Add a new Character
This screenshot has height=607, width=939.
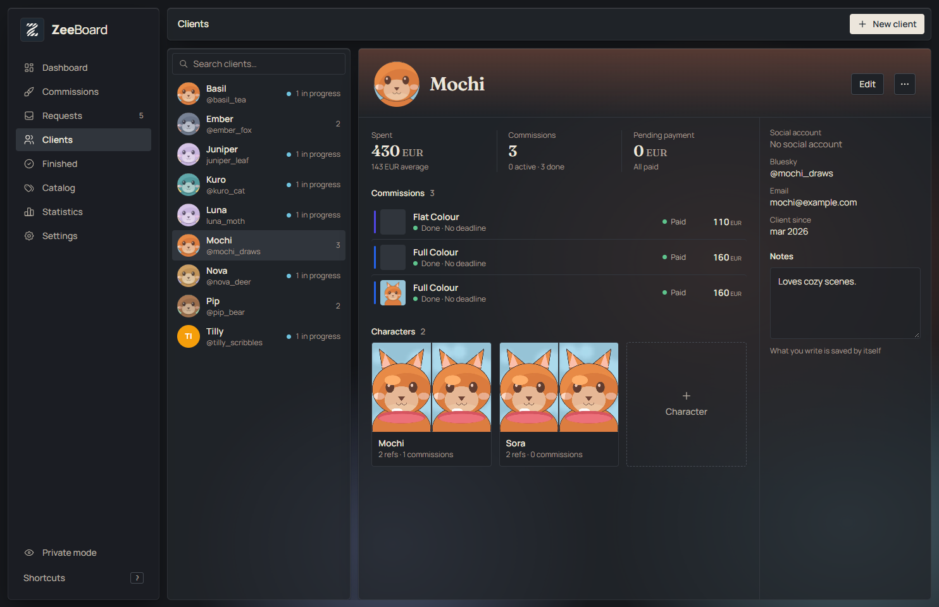pyautogui.click(x=687, y=405)
